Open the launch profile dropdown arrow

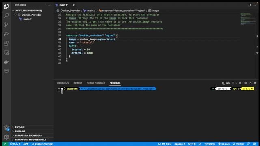(236, 83)
